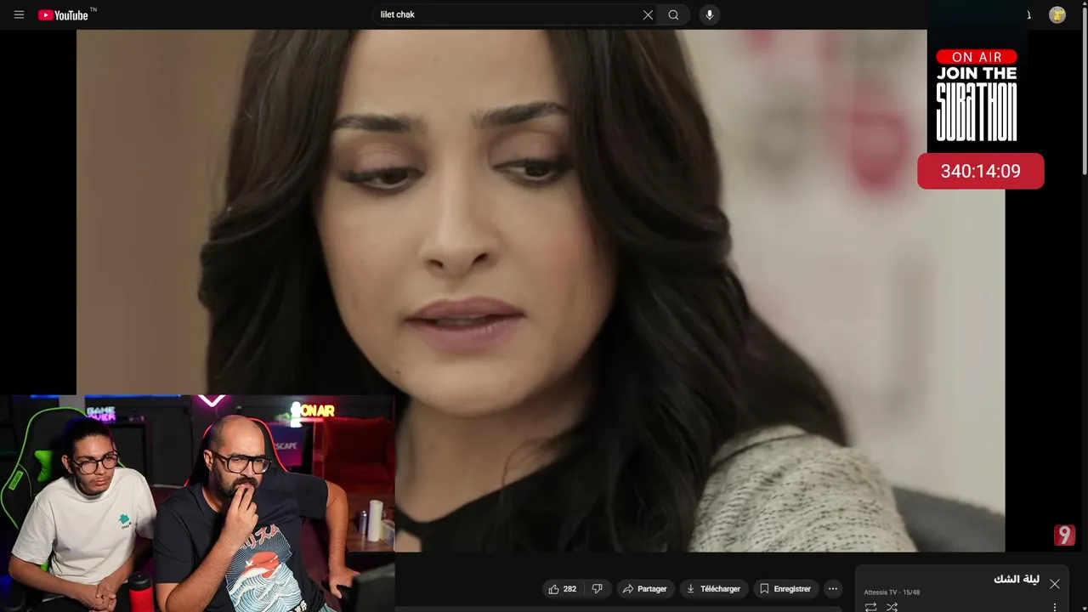Download the video with Télécharger
This screenshot has width=1088, height=612.
click(713, 588)
